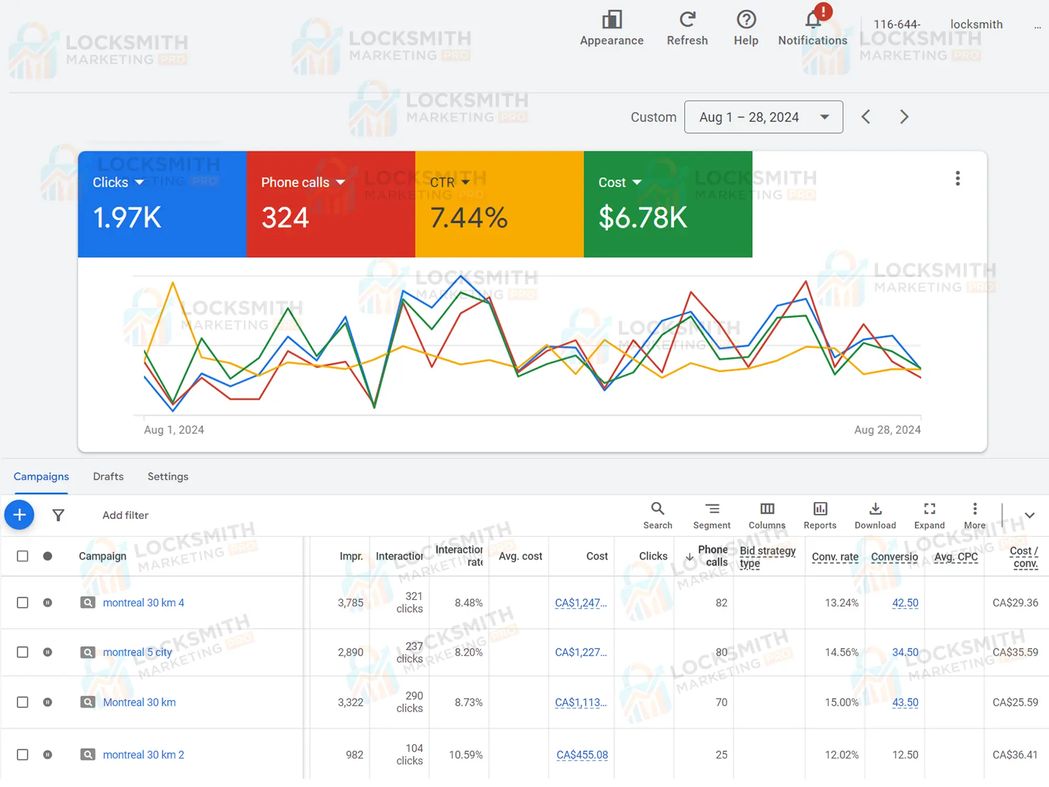Toggle the pause status of montreal 5 city
The height and width of the screenshot is (787, 1049).
[48, 652]
